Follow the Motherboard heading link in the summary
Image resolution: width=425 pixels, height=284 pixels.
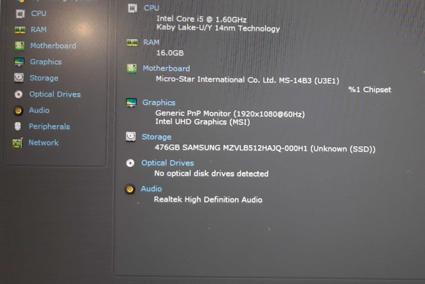pyautogui.click(x=166, y=68)
